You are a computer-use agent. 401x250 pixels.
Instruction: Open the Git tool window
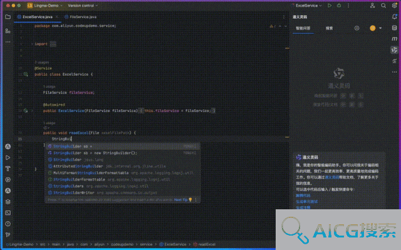click(x=8, y=235)
